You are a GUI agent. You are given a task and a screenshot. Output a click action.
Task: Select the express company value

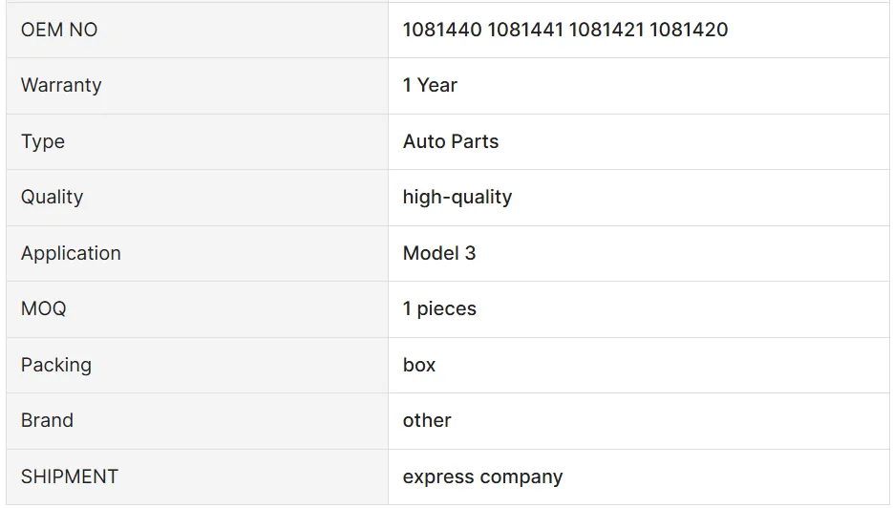tap(482, 476)
